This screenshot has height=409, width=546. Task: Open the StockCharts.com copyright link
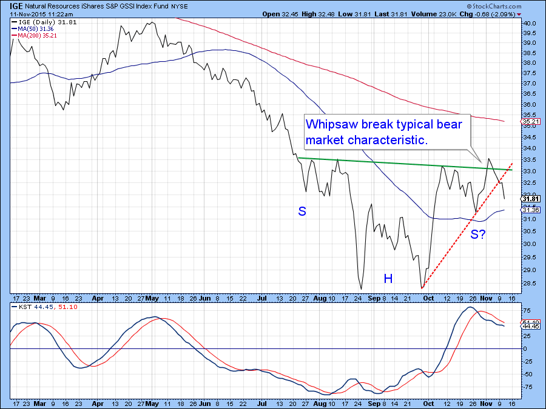click(x=494, y=6)
